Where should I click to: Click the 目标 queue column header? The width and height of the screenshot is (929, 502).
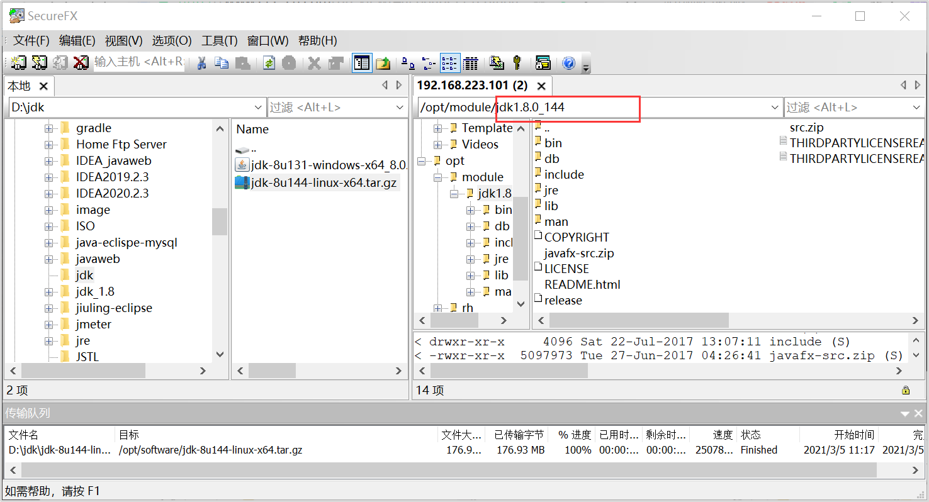(277, 435)
